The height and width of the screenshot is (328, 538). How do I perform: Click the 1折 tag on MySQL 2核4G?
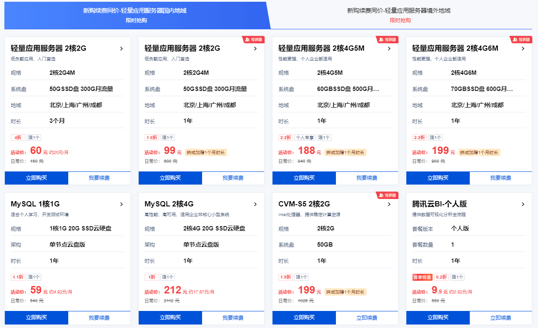pos(152,277)
